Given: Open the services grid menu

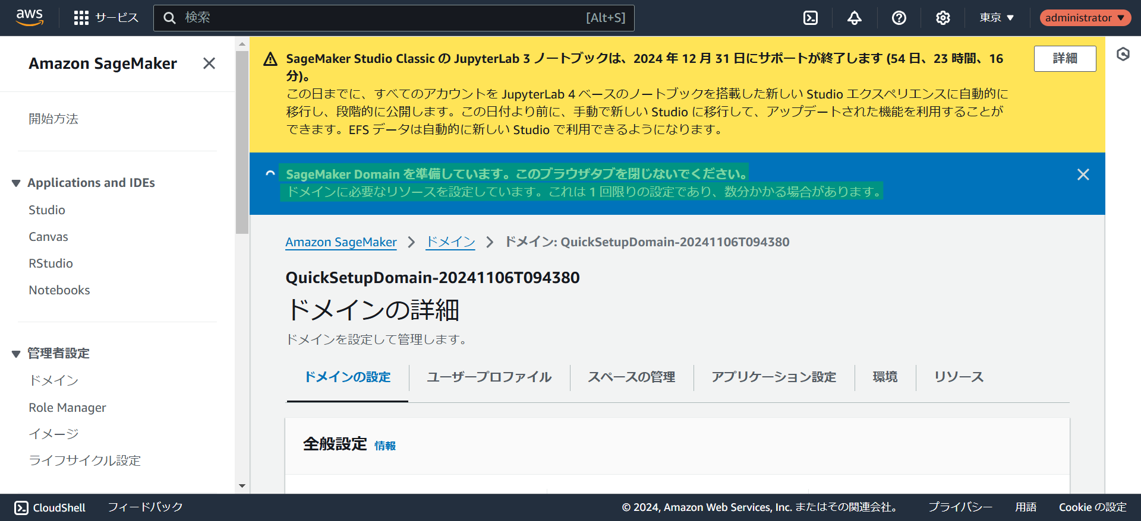Looking at the screenshot, I should coord(81,18).
